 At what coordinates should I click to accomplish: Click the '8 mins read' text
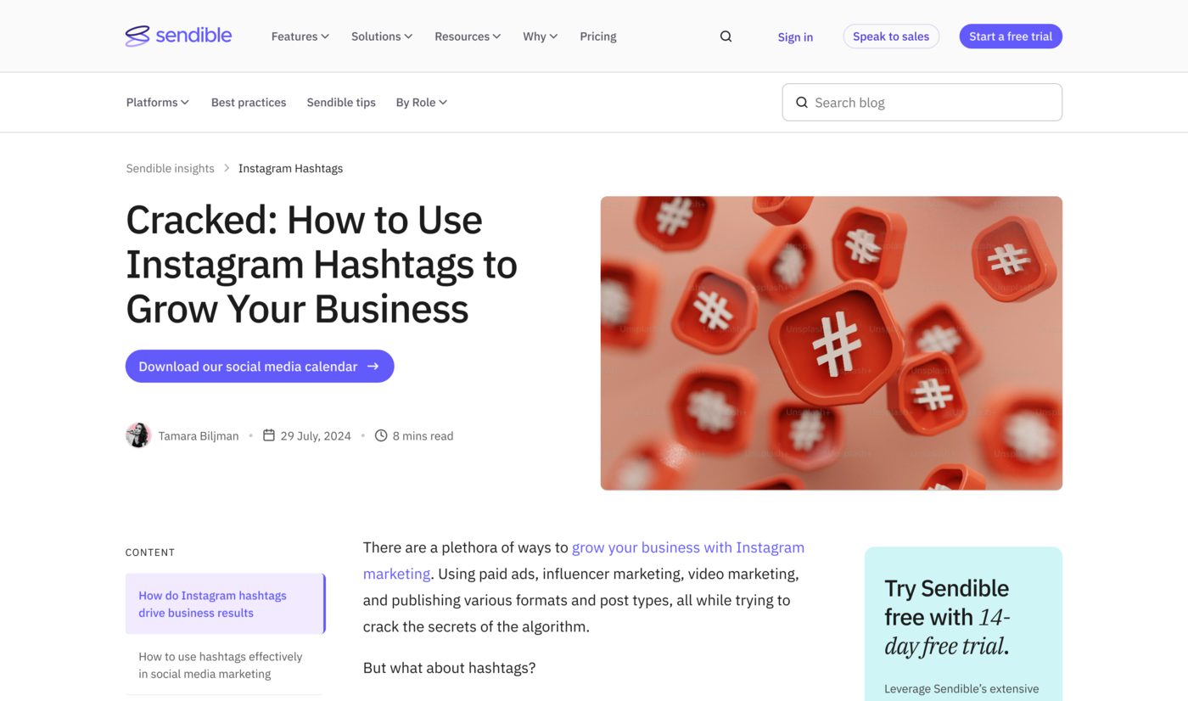tap(423, 435)
